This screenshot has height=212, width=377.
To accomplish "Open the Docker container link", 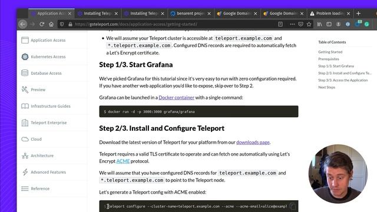I will [x=176, y=97].
